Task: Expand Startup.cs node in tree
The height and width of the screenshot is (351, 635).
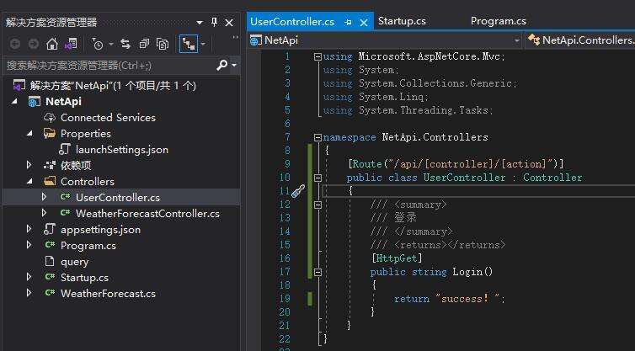Action: pyautogui.click(x=29, y=277)
